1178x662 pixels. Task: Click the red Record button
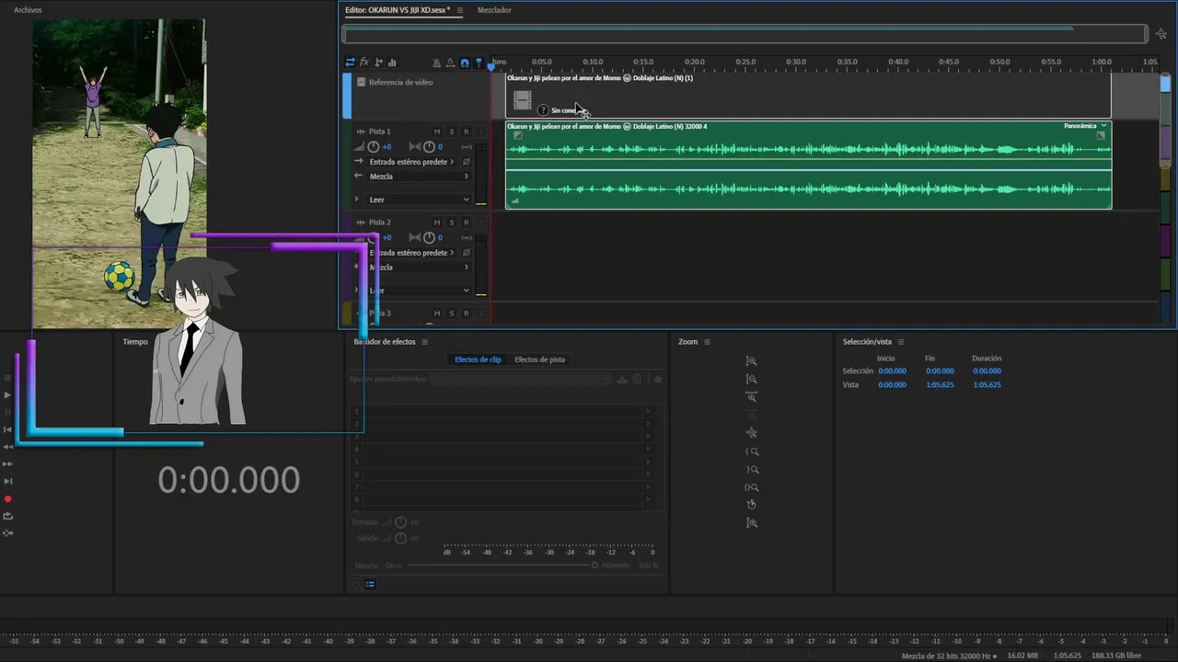pos(8,499)
